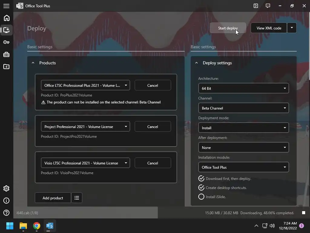Click Product ID ProPlus2021Volume text

(x=66, y=95)
